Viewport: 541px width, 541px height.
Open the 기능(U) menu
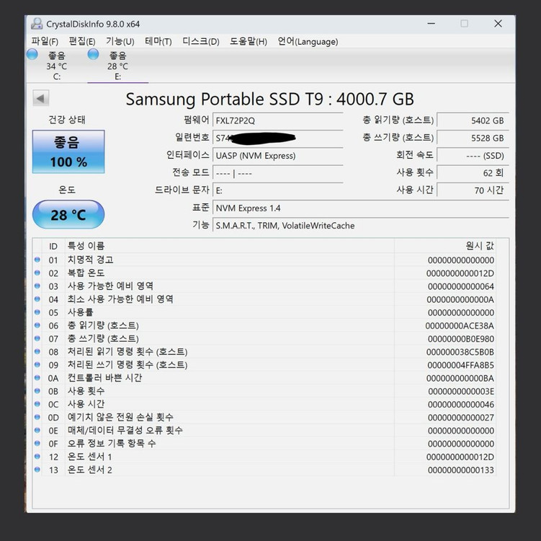click(120, 41)
